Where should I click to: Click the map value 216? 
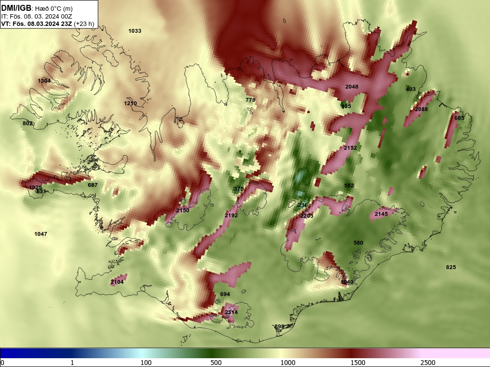pos(303,206)
